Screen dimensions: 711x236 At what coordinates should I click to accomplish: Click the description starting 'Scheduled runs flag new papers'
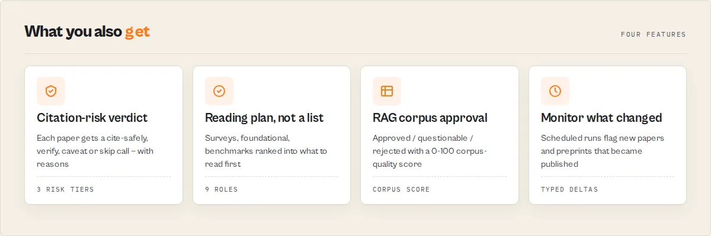(603, 151)
